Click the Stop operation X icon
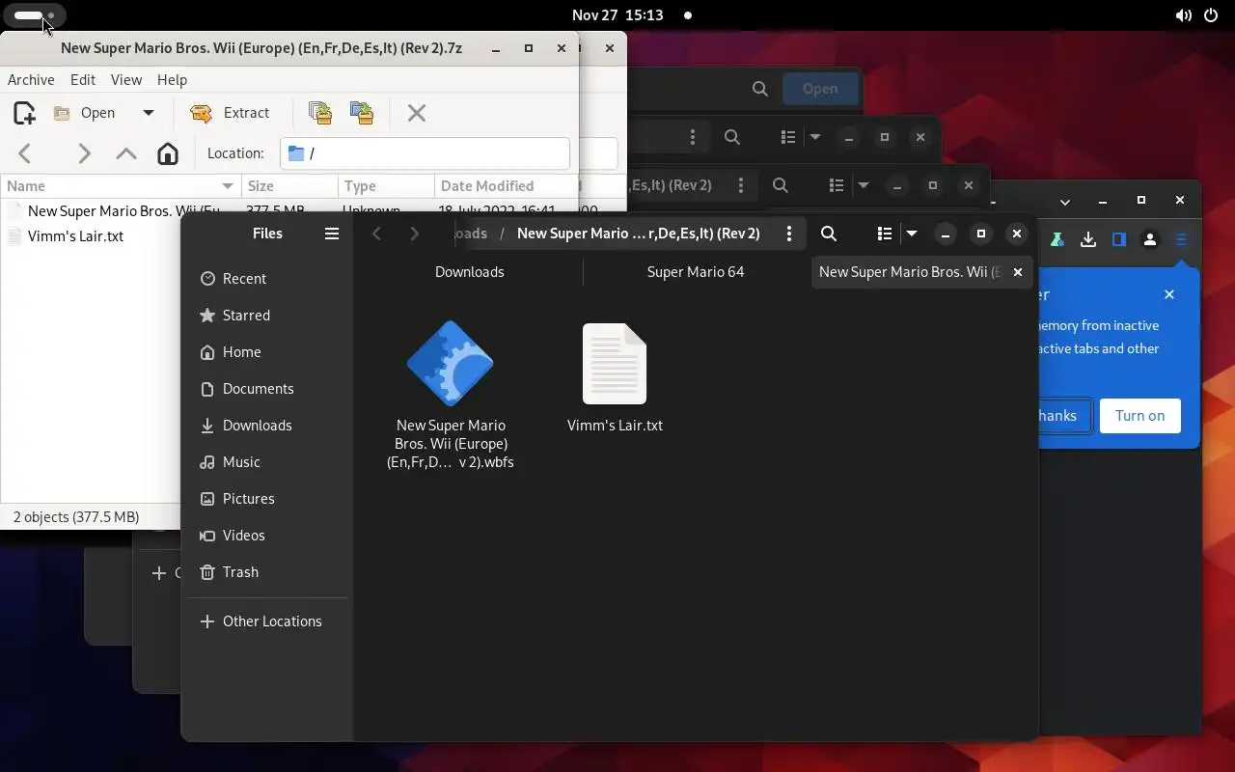The width and height of the screenshot is (1235, 772). pos(417,113)
